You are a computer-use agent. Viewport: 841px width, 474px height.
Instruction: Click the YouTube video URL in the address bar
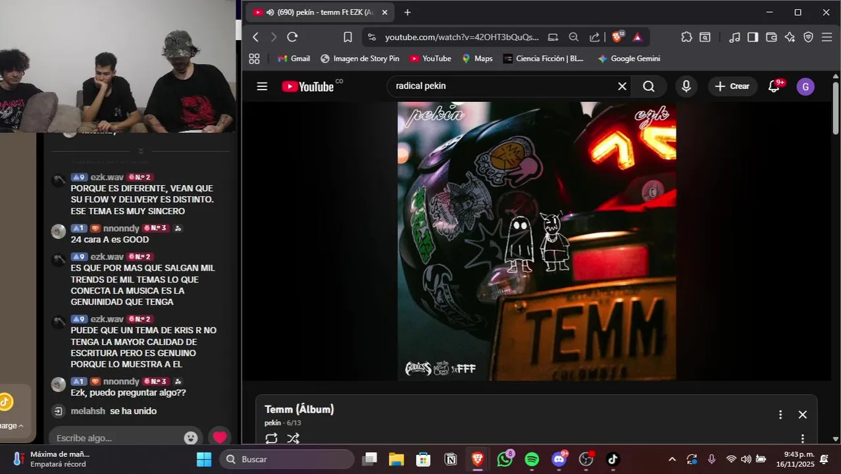(x=461, y=38)
